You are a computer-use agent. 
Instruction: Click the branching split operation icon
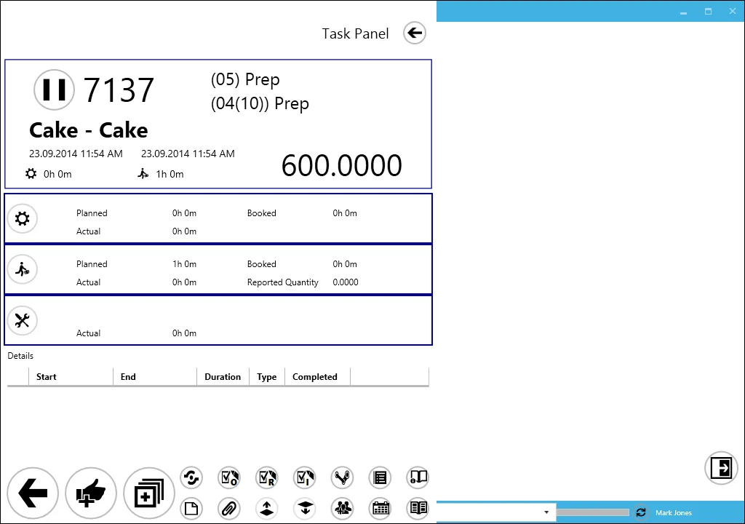(342, 477)
